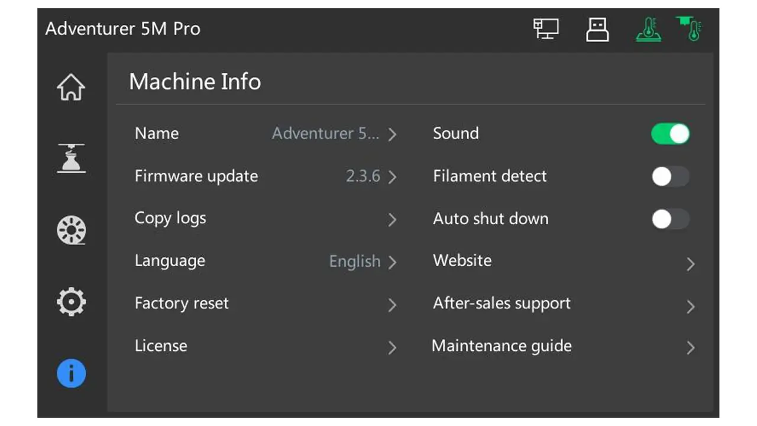
Task: Select the Firmware update label
Action: [196, 176]
